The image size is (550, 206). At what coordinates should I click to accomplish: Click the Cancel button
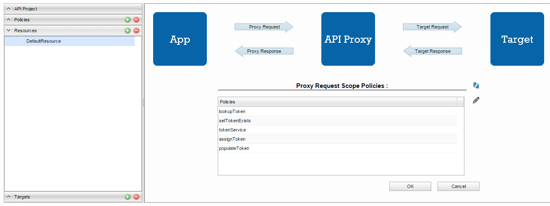tap(459, 186)
